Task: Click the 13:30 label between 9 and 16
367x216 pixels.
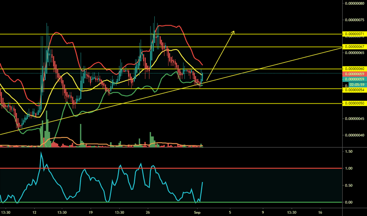Action: click(x=292, y=212)
